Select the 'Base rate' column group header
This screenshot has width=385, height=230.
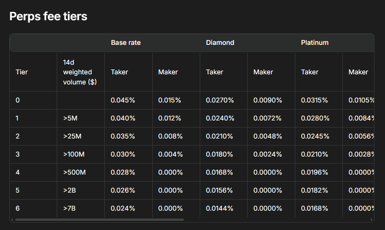(x=125, y=43)
